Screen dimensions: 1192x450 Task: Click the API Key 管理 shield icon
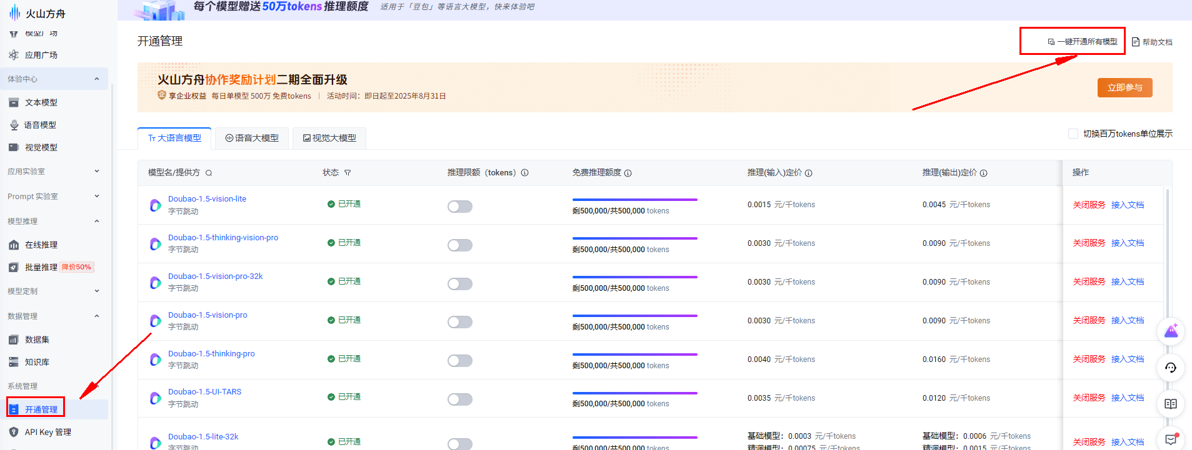click(x=14, y=432)
